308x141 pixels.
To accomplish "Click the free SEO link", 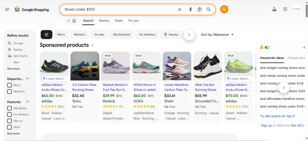I will tap(297, 126).
